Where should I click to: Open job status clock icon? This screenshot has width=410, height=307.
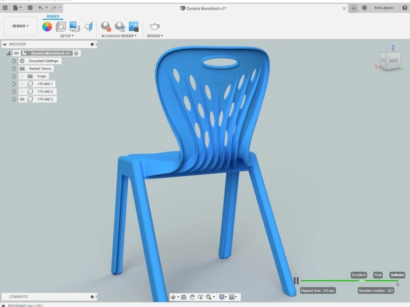pos(364,8)
